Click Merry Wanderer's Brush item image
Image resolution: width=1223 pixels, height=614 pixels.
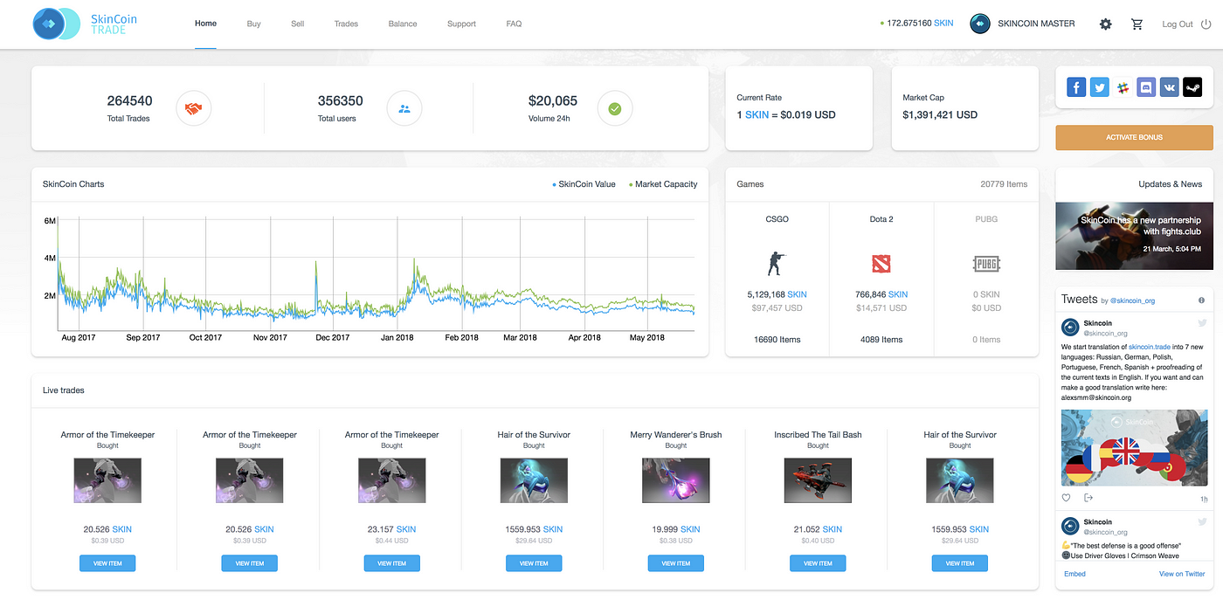click(x=676, y=480)
